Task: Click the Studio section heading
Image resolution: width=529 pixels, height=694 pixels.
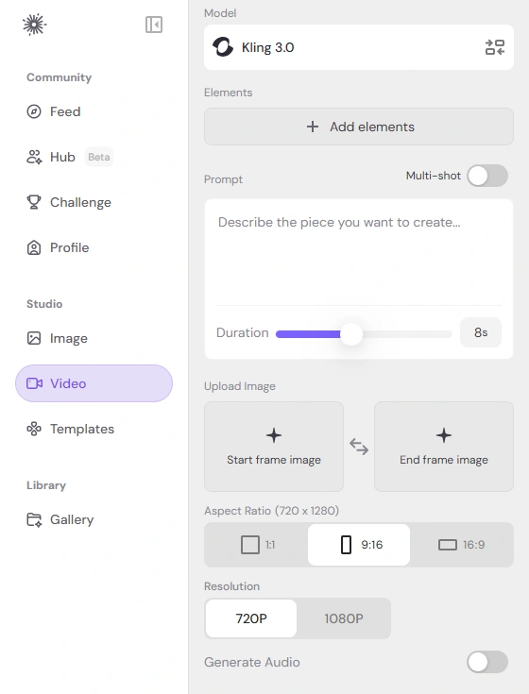Action: 44,304
